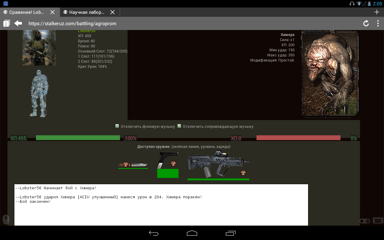Select the knife weapon
384x240 pixels.
coord(133,165)
